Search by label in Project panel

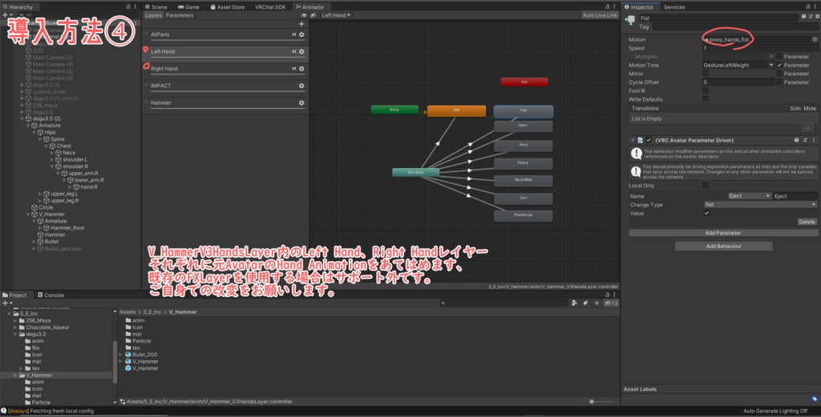[x=585, y=303]
